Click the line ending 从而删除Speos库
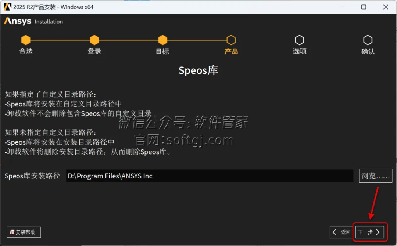This screenshot has width=397, height=246. point(87,152)
